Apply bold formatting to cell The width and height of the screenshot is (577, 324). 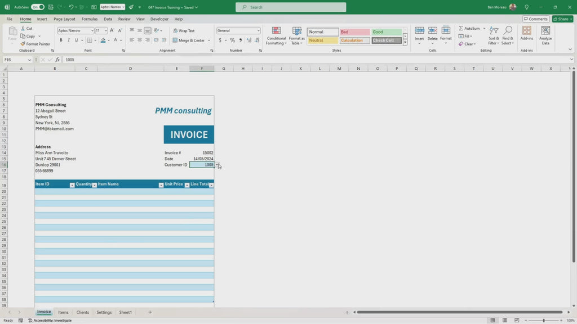61,40
